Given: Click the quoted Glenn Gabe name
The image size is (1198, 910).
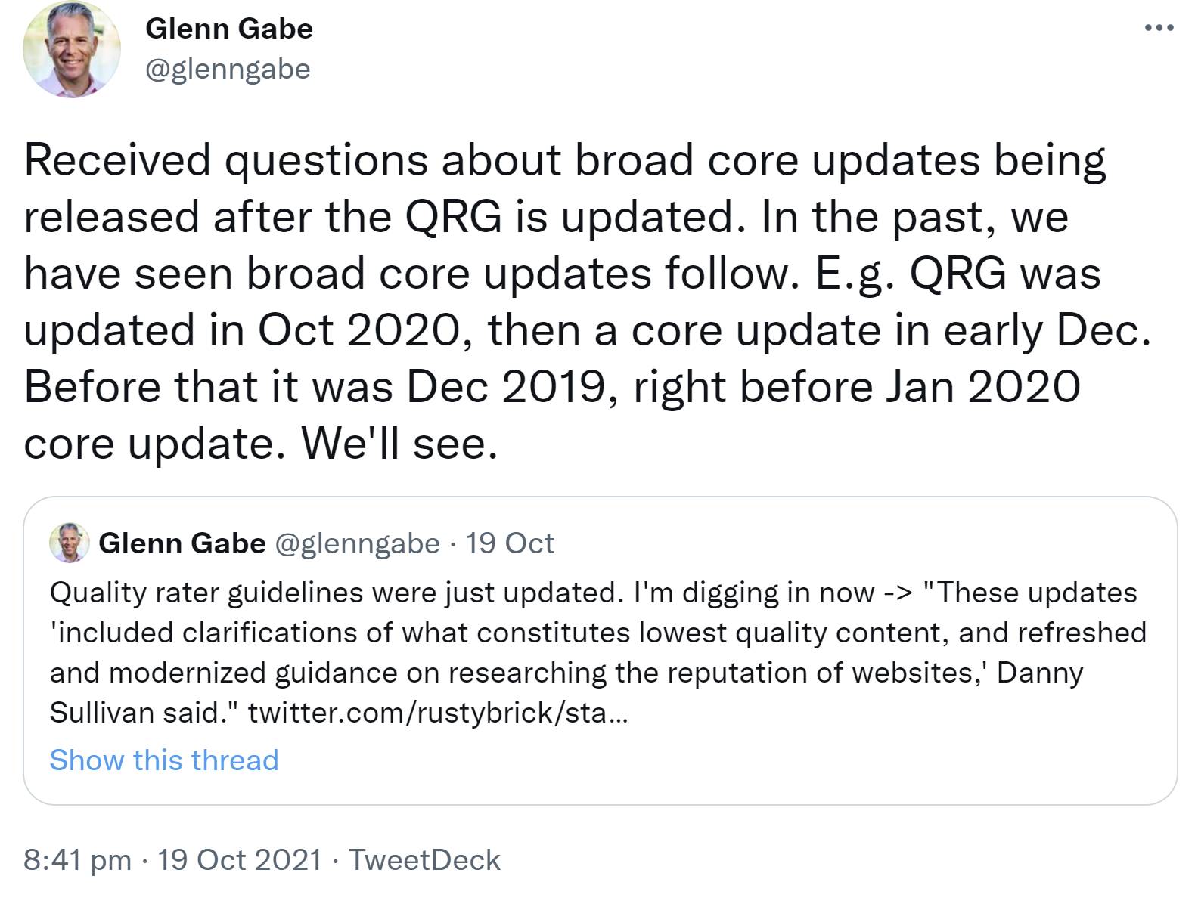Looking at the screenshot, I should coord(183,543).
